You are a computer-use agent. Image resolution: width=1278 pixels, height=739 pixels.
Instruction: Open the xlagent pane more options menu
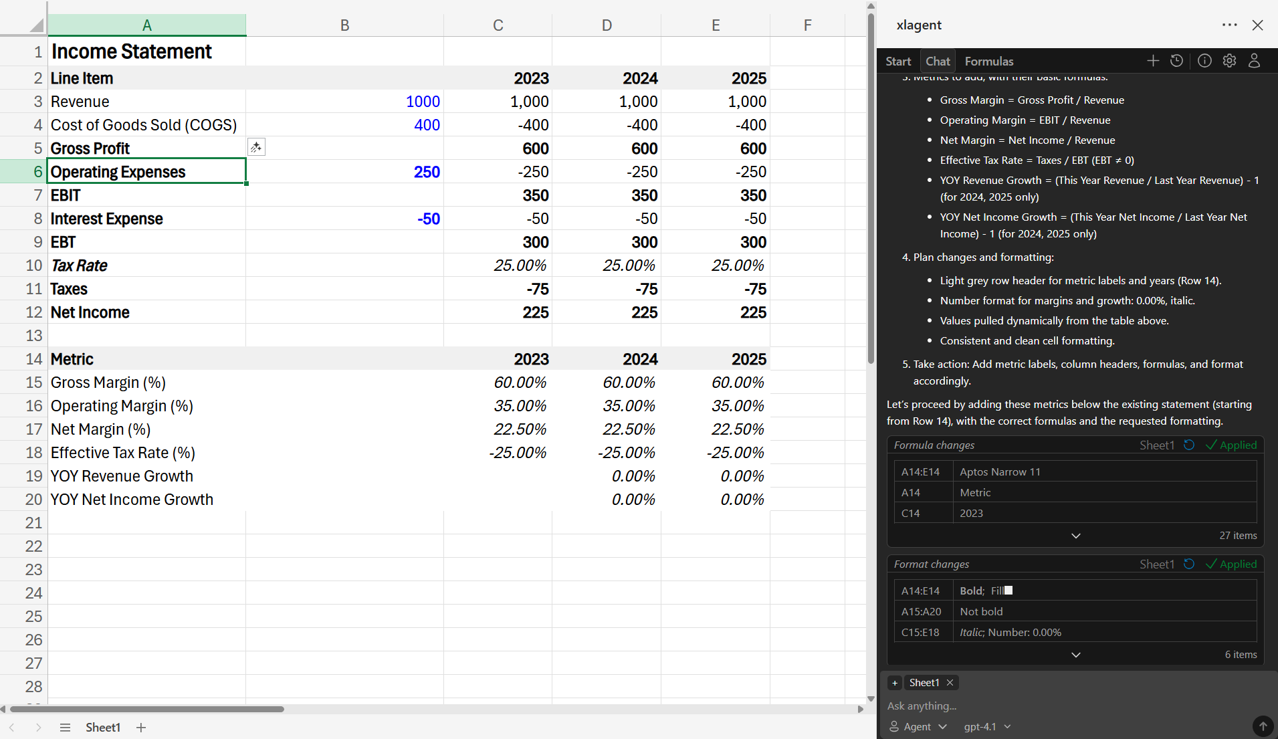(1229, 25)
